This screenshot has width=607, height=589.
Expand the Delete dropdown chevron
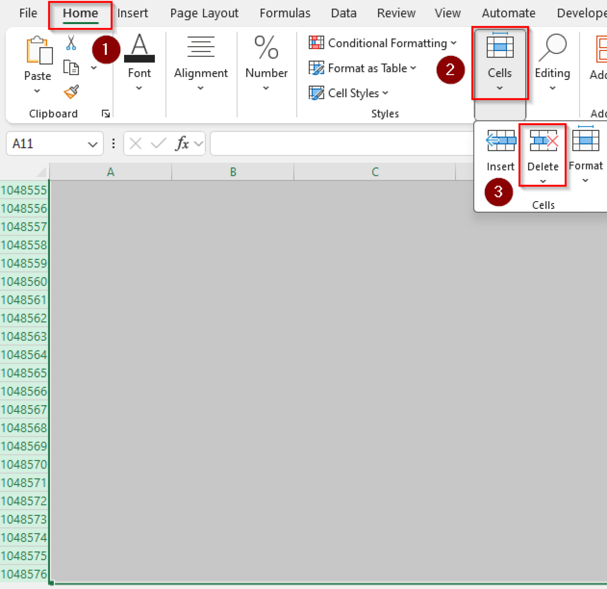[x=543, y=181]
